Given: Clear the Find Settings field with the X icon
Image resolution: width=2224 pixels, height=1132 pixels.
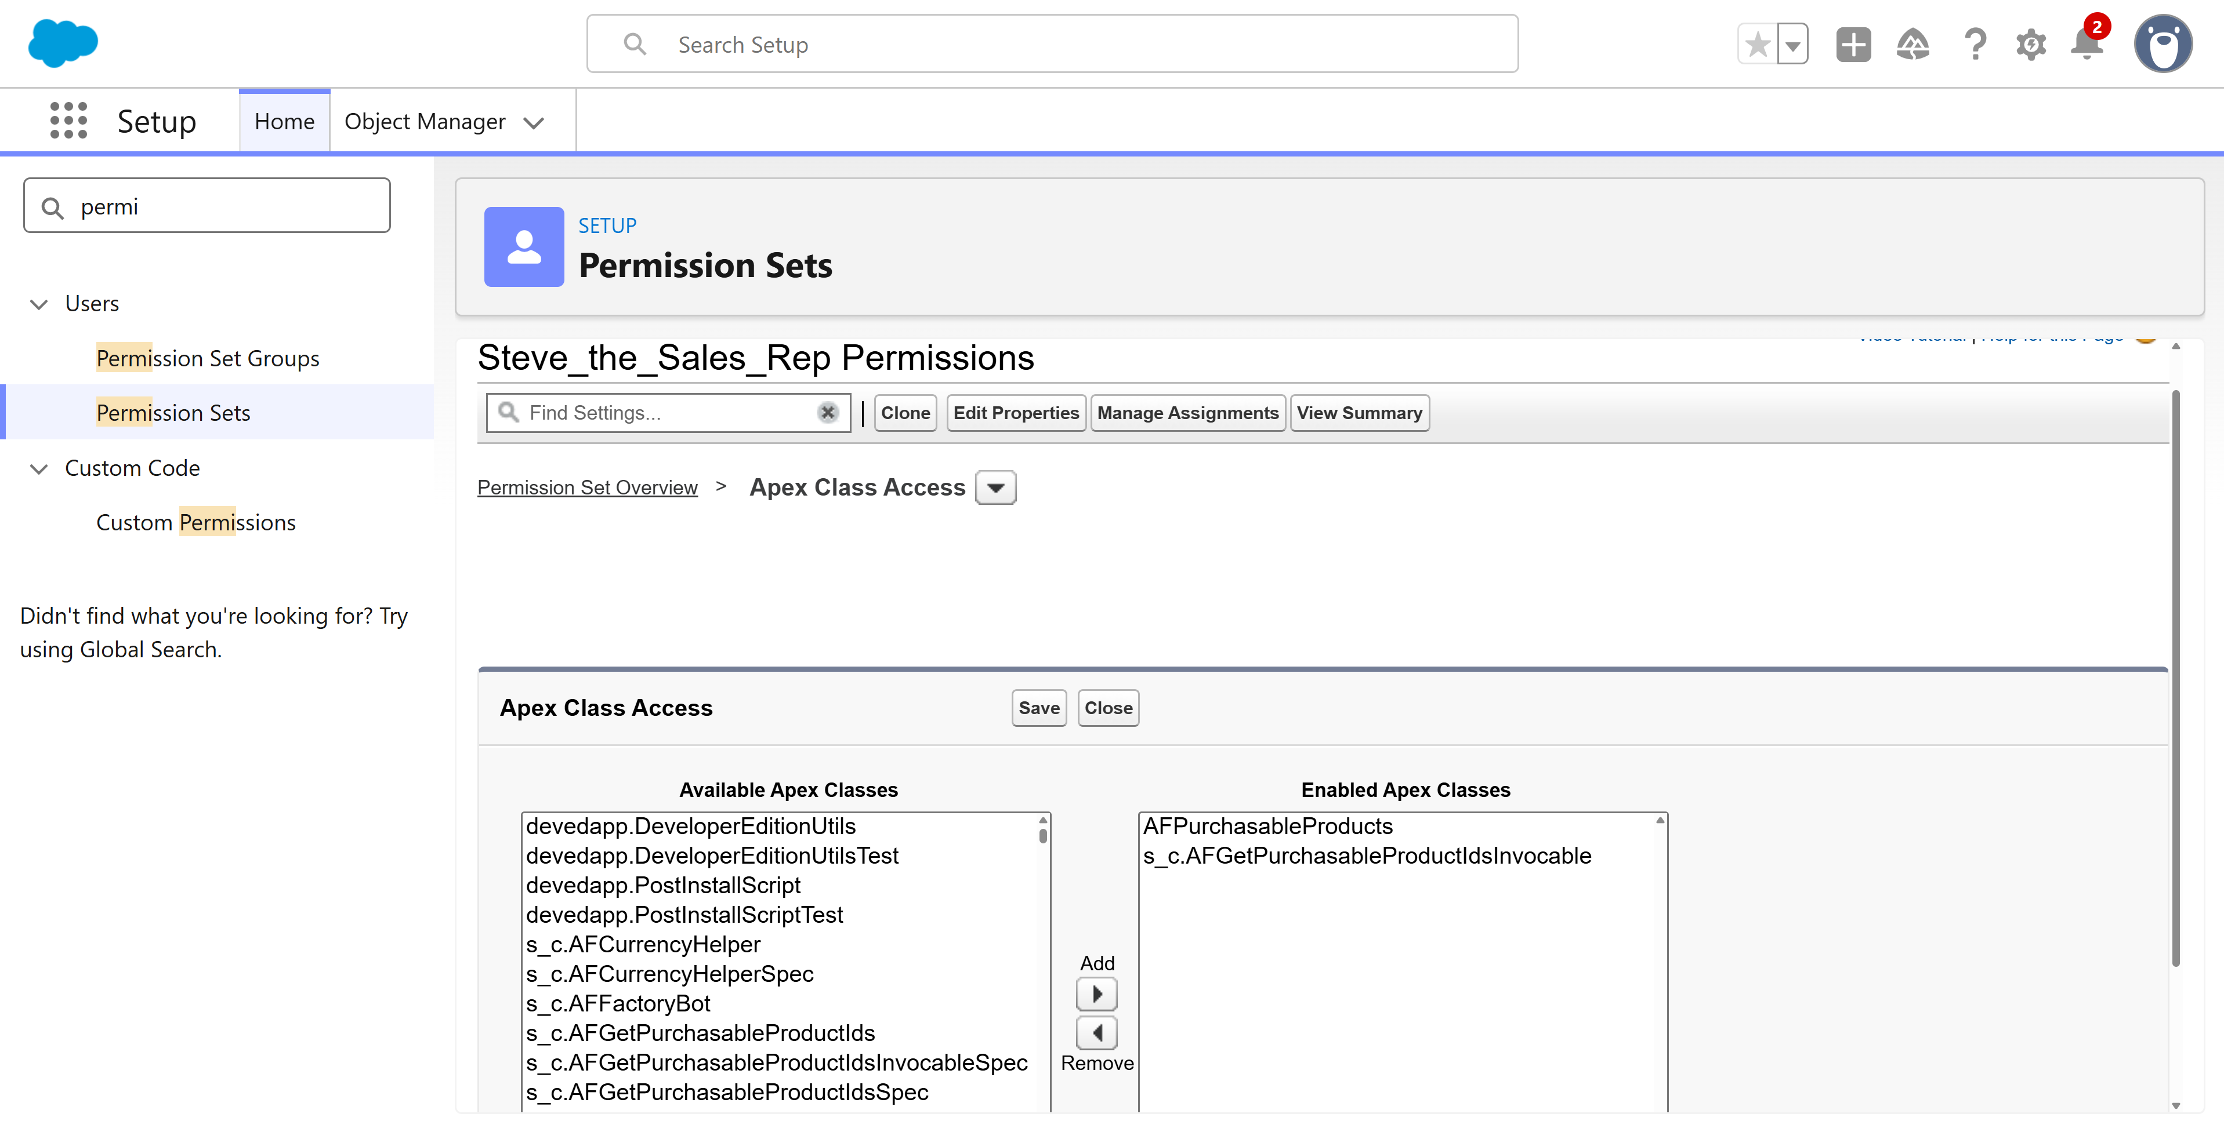Looking at the screenshot, I should (x=828, y=413).
